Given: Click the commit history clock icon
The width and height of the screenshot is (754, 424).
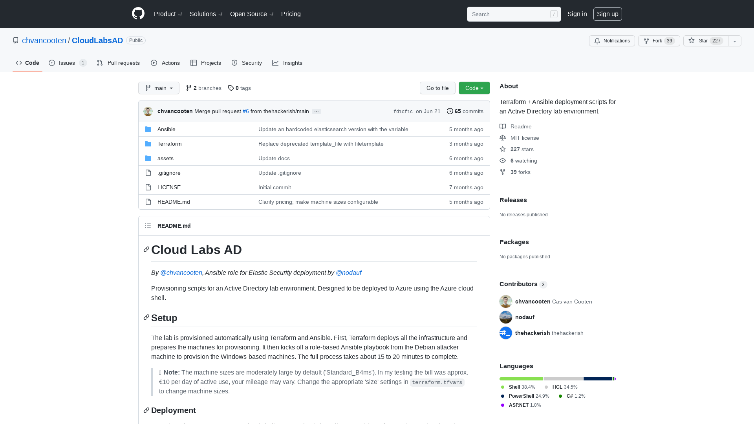Looking at the screenshot, I should pos(450,111).
